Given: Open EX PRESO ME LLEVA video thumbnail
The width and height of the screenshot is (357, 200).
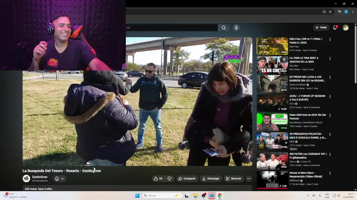Looking at the screenshot, I should (x=272, y=84).
